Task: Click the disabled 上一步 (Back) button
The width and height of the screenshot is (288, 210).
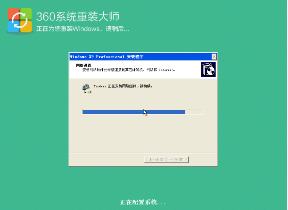Action: (x=155, y=159)
